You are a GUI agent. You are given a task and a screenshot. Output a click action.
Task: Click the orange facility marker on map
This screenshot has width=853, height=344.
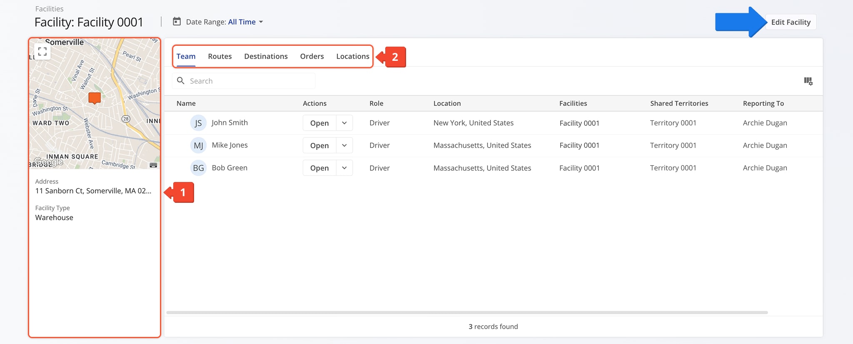(x=95, y=98)
